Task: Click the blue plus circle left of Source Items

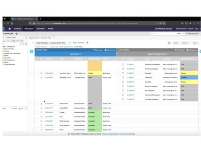Action: click(31, 51)
